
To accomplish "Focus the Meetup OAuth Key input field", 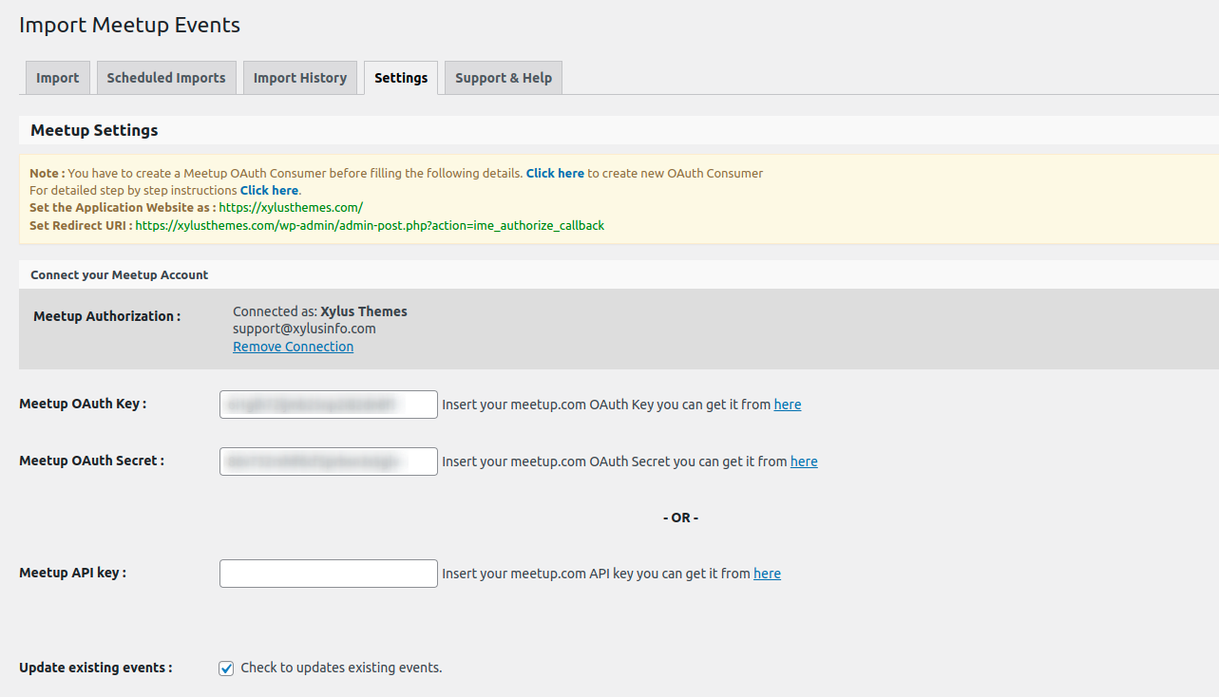I will (328, 405).
